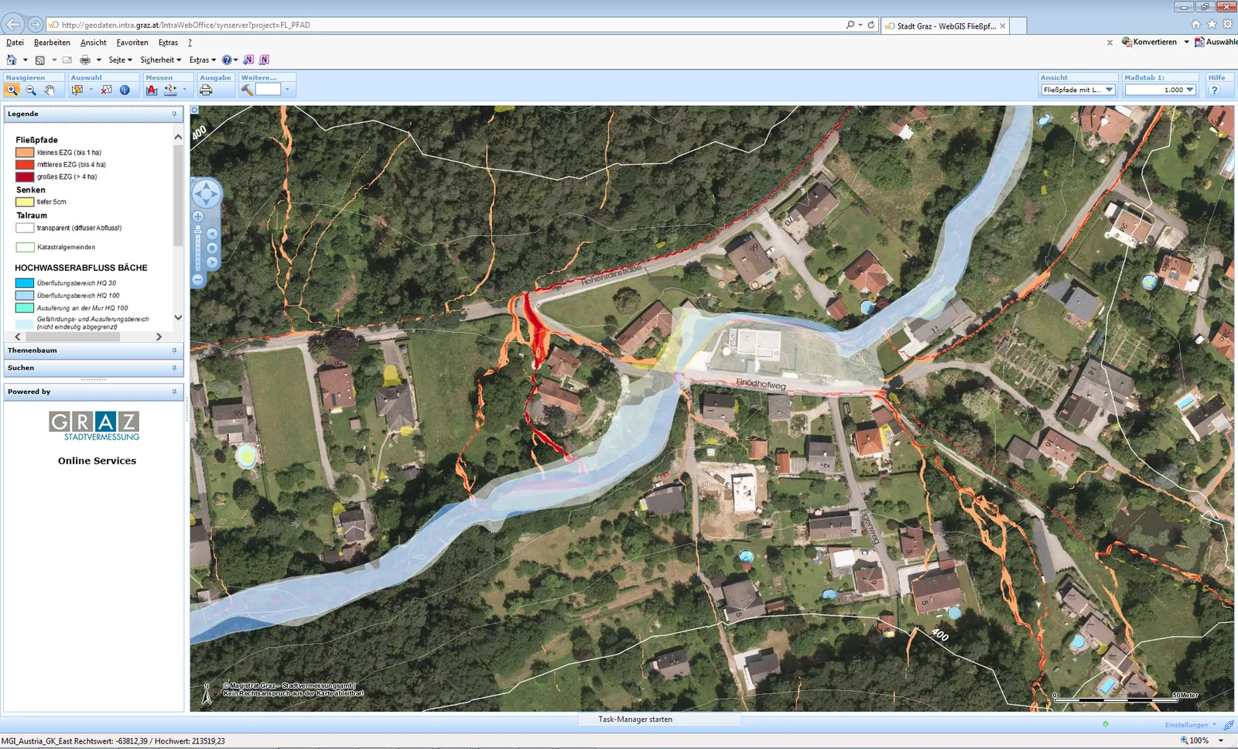Switch to the Stadt Graz WebGIS tab
The height and width of the screenshot is (749, 1238).
[x=945, y=26]
